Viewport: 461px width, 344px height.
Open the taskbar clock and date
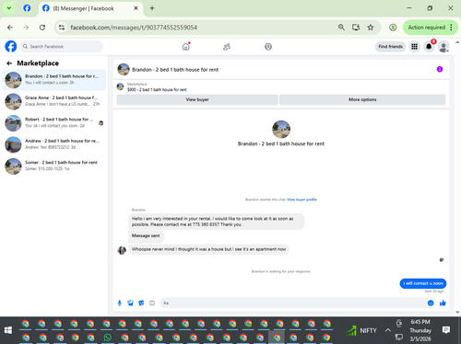click(x=420, y=330)
